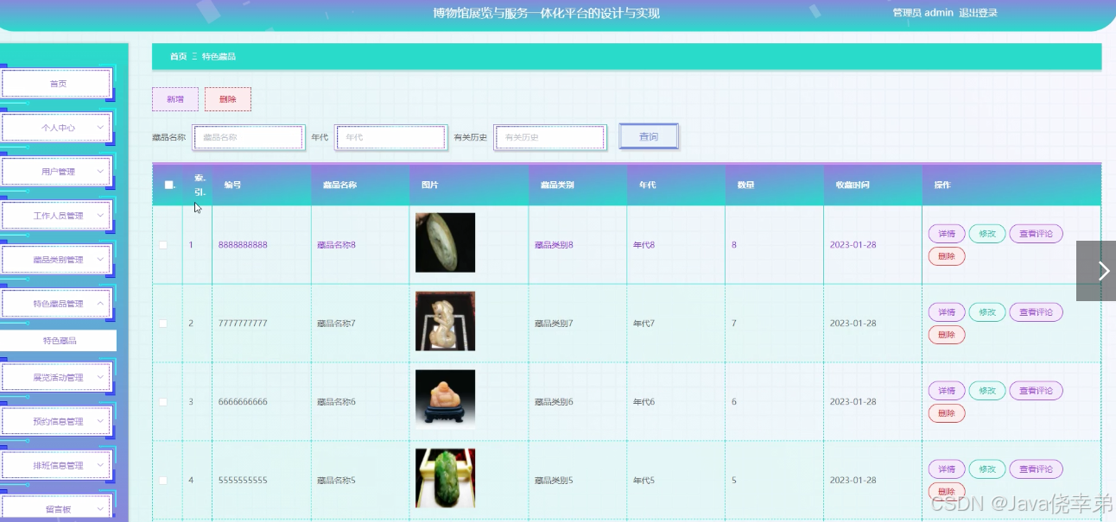This screenshot has height=522, width=1116.
Task: Check the row for 藏品名称7
Action: point(163,324)
